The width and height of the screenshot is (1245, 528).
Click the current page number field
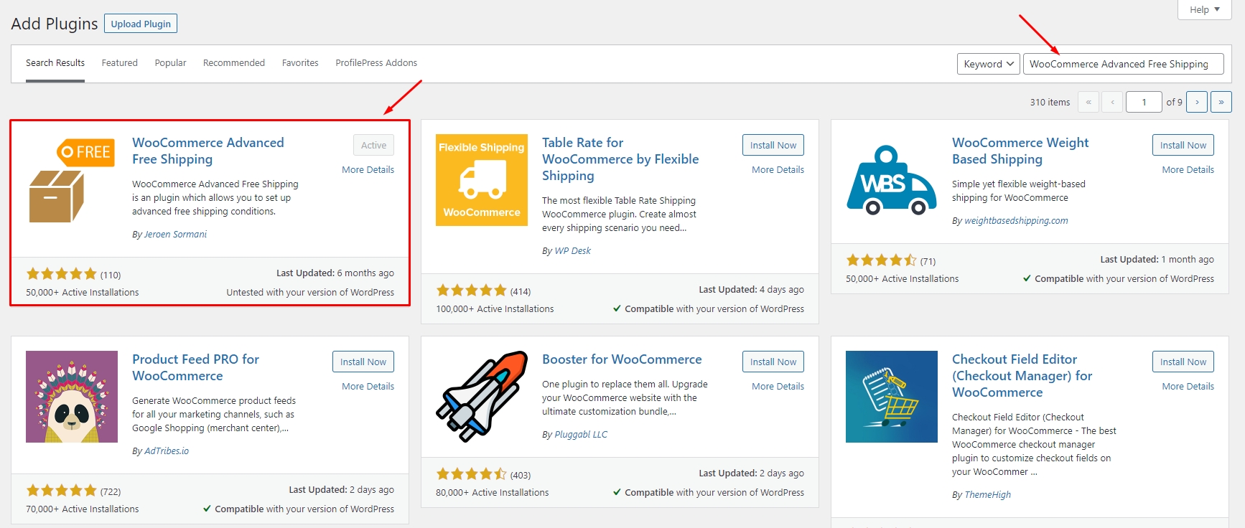pos(1143,102)
